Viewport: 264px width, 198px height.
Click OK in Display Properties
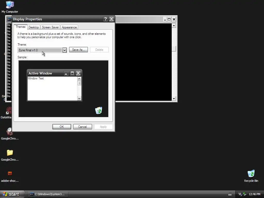coord(62,127)
